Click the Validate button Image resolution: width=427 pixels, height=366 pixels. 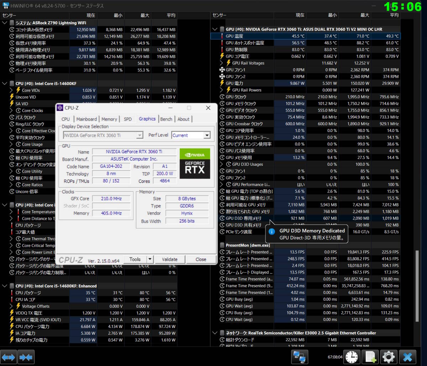[x=170, y=259]
